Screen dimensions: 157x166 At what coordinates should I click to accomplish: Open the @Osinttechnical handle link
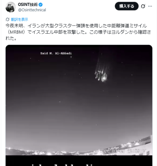[x=32, y=10]
